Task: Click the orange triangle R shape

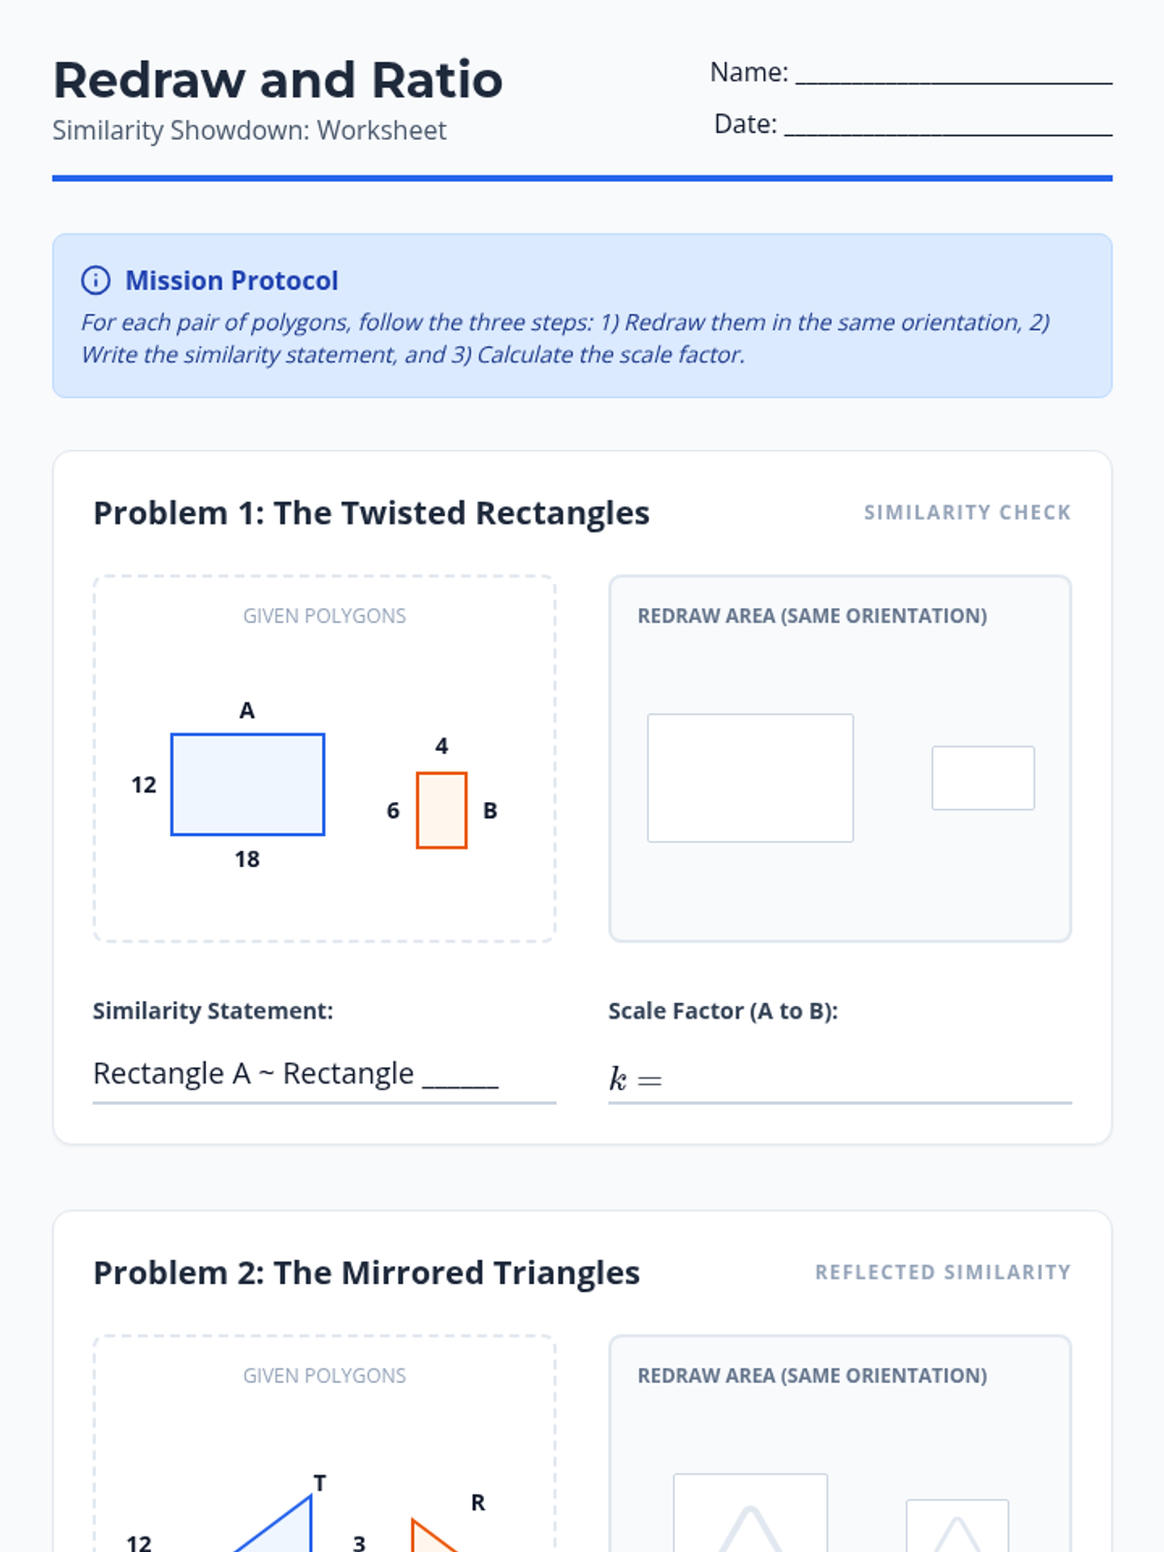Action: point(427,1538)
